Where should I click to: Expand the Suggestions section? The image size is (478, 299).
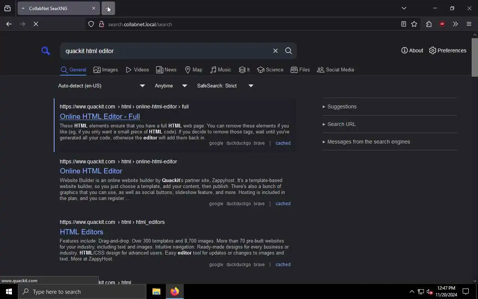pos(339,107)
